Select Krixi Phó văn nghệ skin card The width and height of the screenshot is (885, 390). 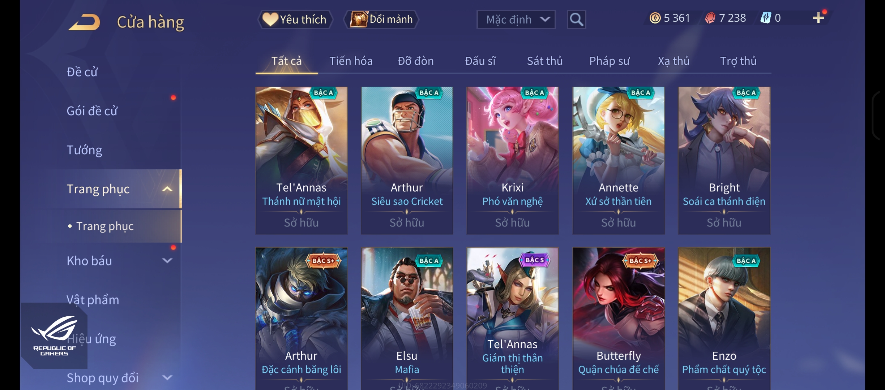coord(512,160)
